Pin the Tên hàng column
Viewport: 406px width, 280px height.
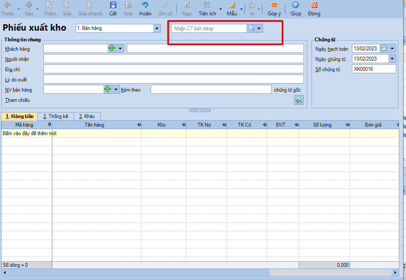[x=139, y=125]
